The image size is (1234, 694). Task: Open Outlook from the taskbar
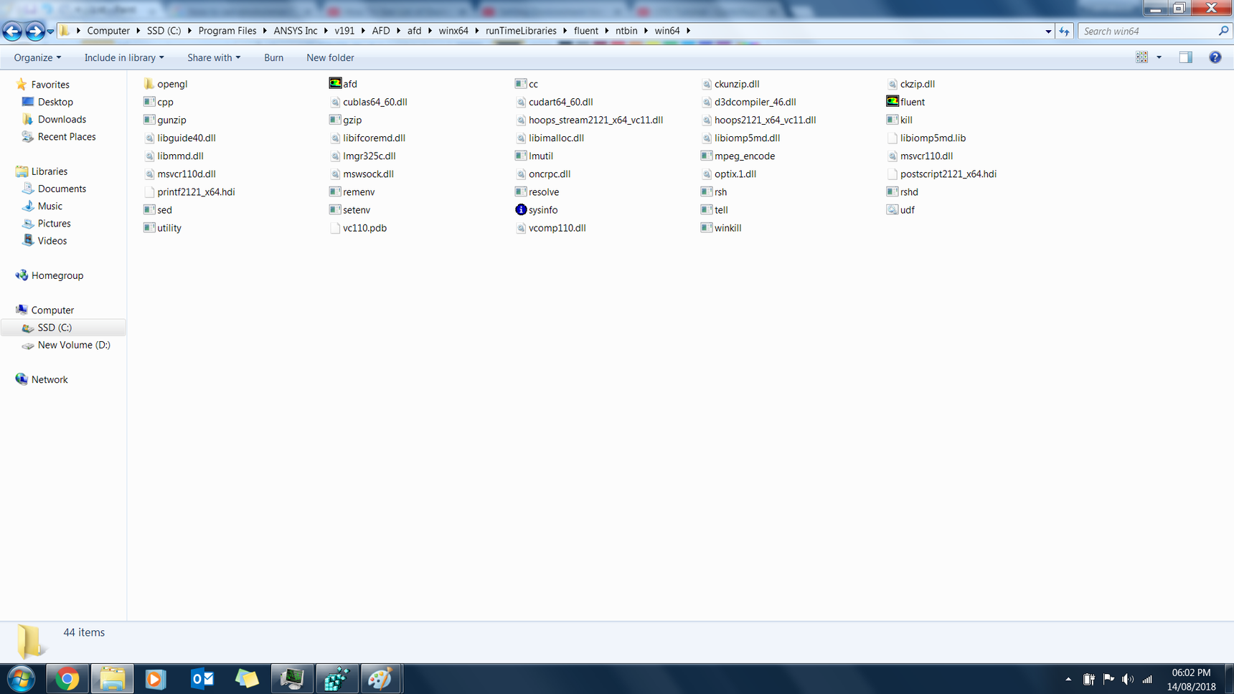(202, 678)
